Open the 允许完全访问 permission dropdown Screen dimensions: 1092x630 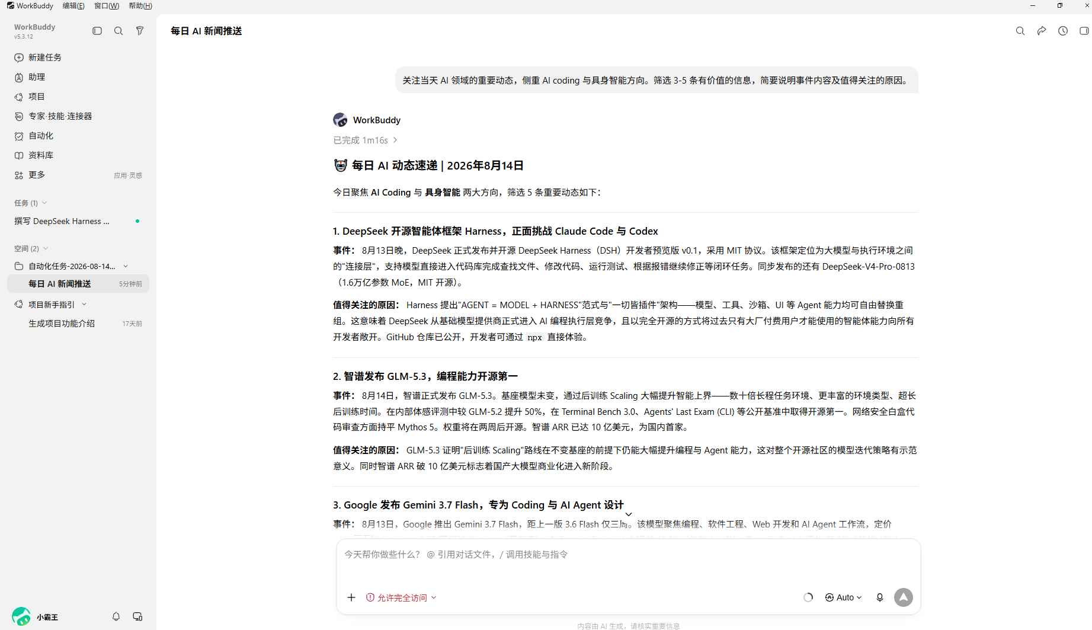[x=401, y=597]
